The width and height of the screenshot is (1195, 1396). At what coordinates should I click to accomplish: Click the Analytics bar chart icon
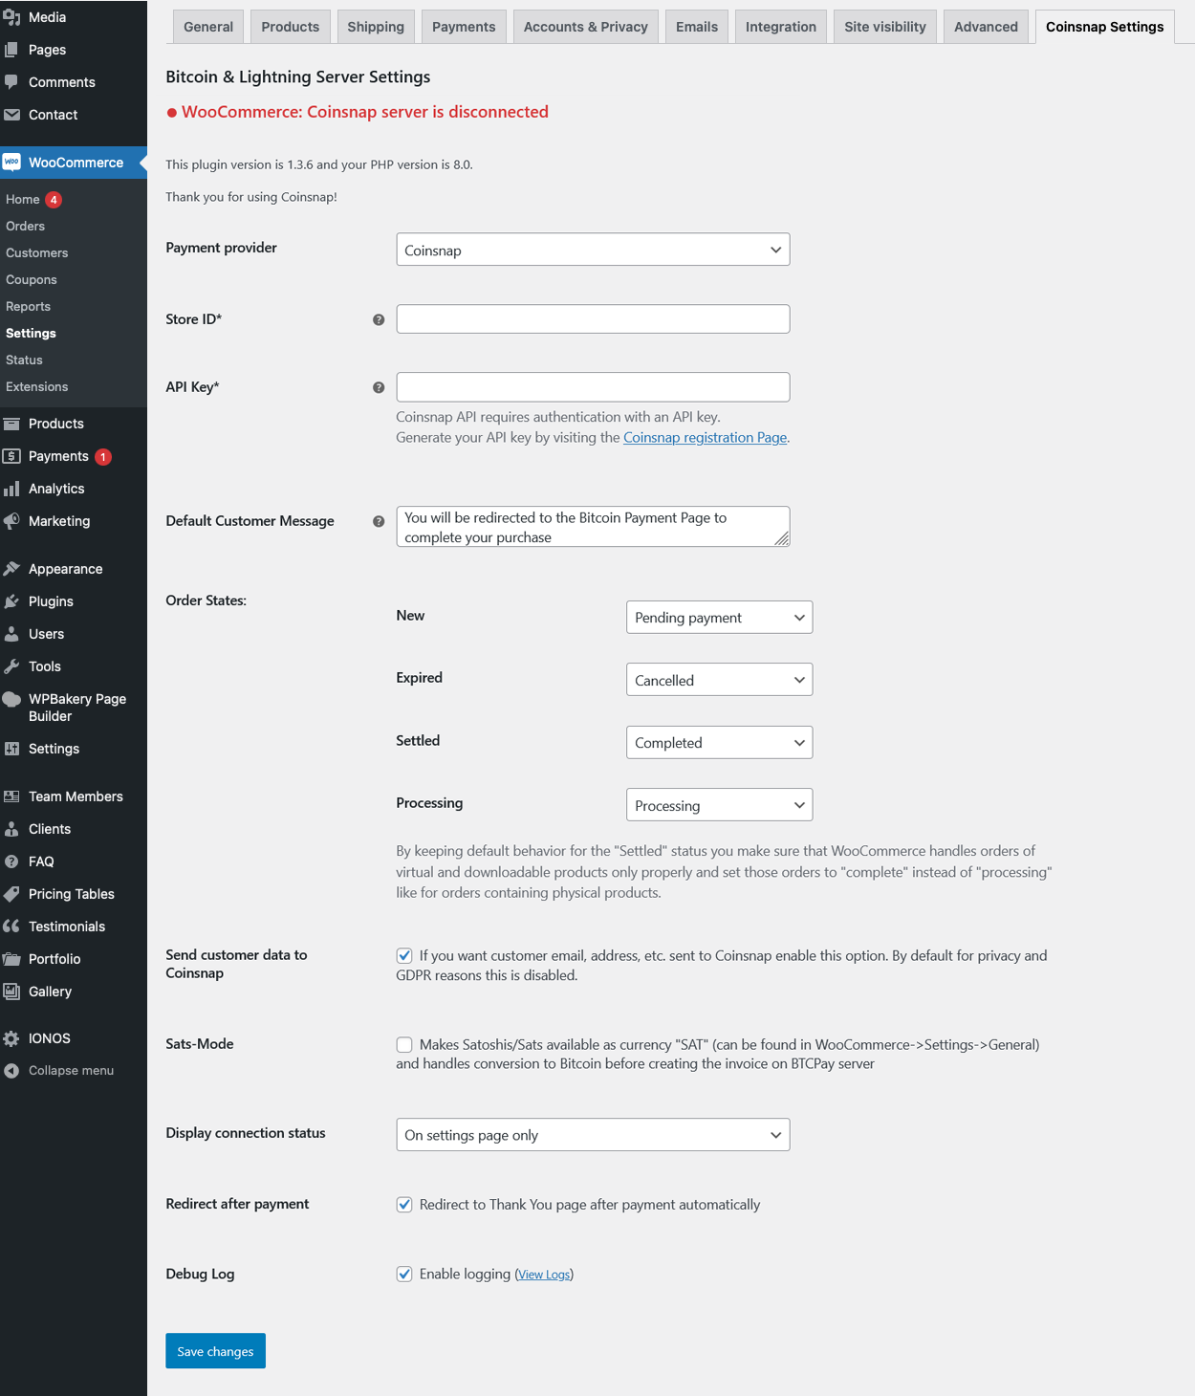point(11,489)
